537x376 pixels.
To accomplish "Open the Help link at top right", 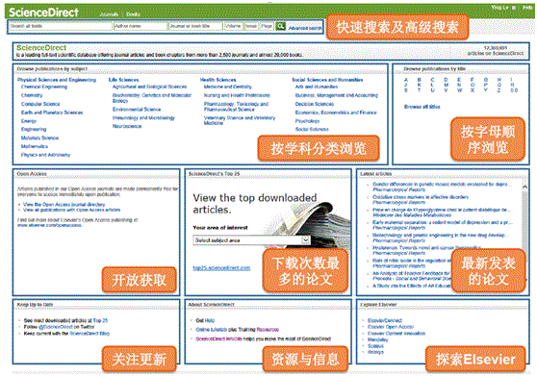I will (x=527, y=7).
